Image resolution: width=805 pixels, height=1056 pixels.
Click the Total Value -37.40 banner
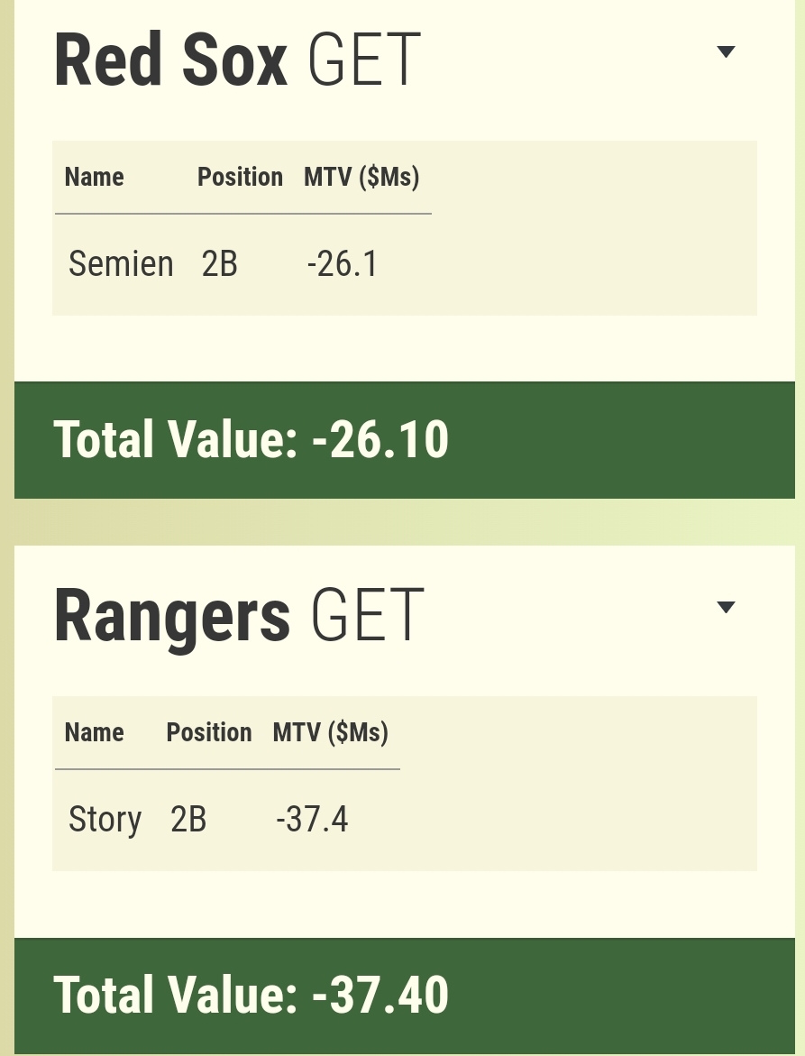click(405, 996)
